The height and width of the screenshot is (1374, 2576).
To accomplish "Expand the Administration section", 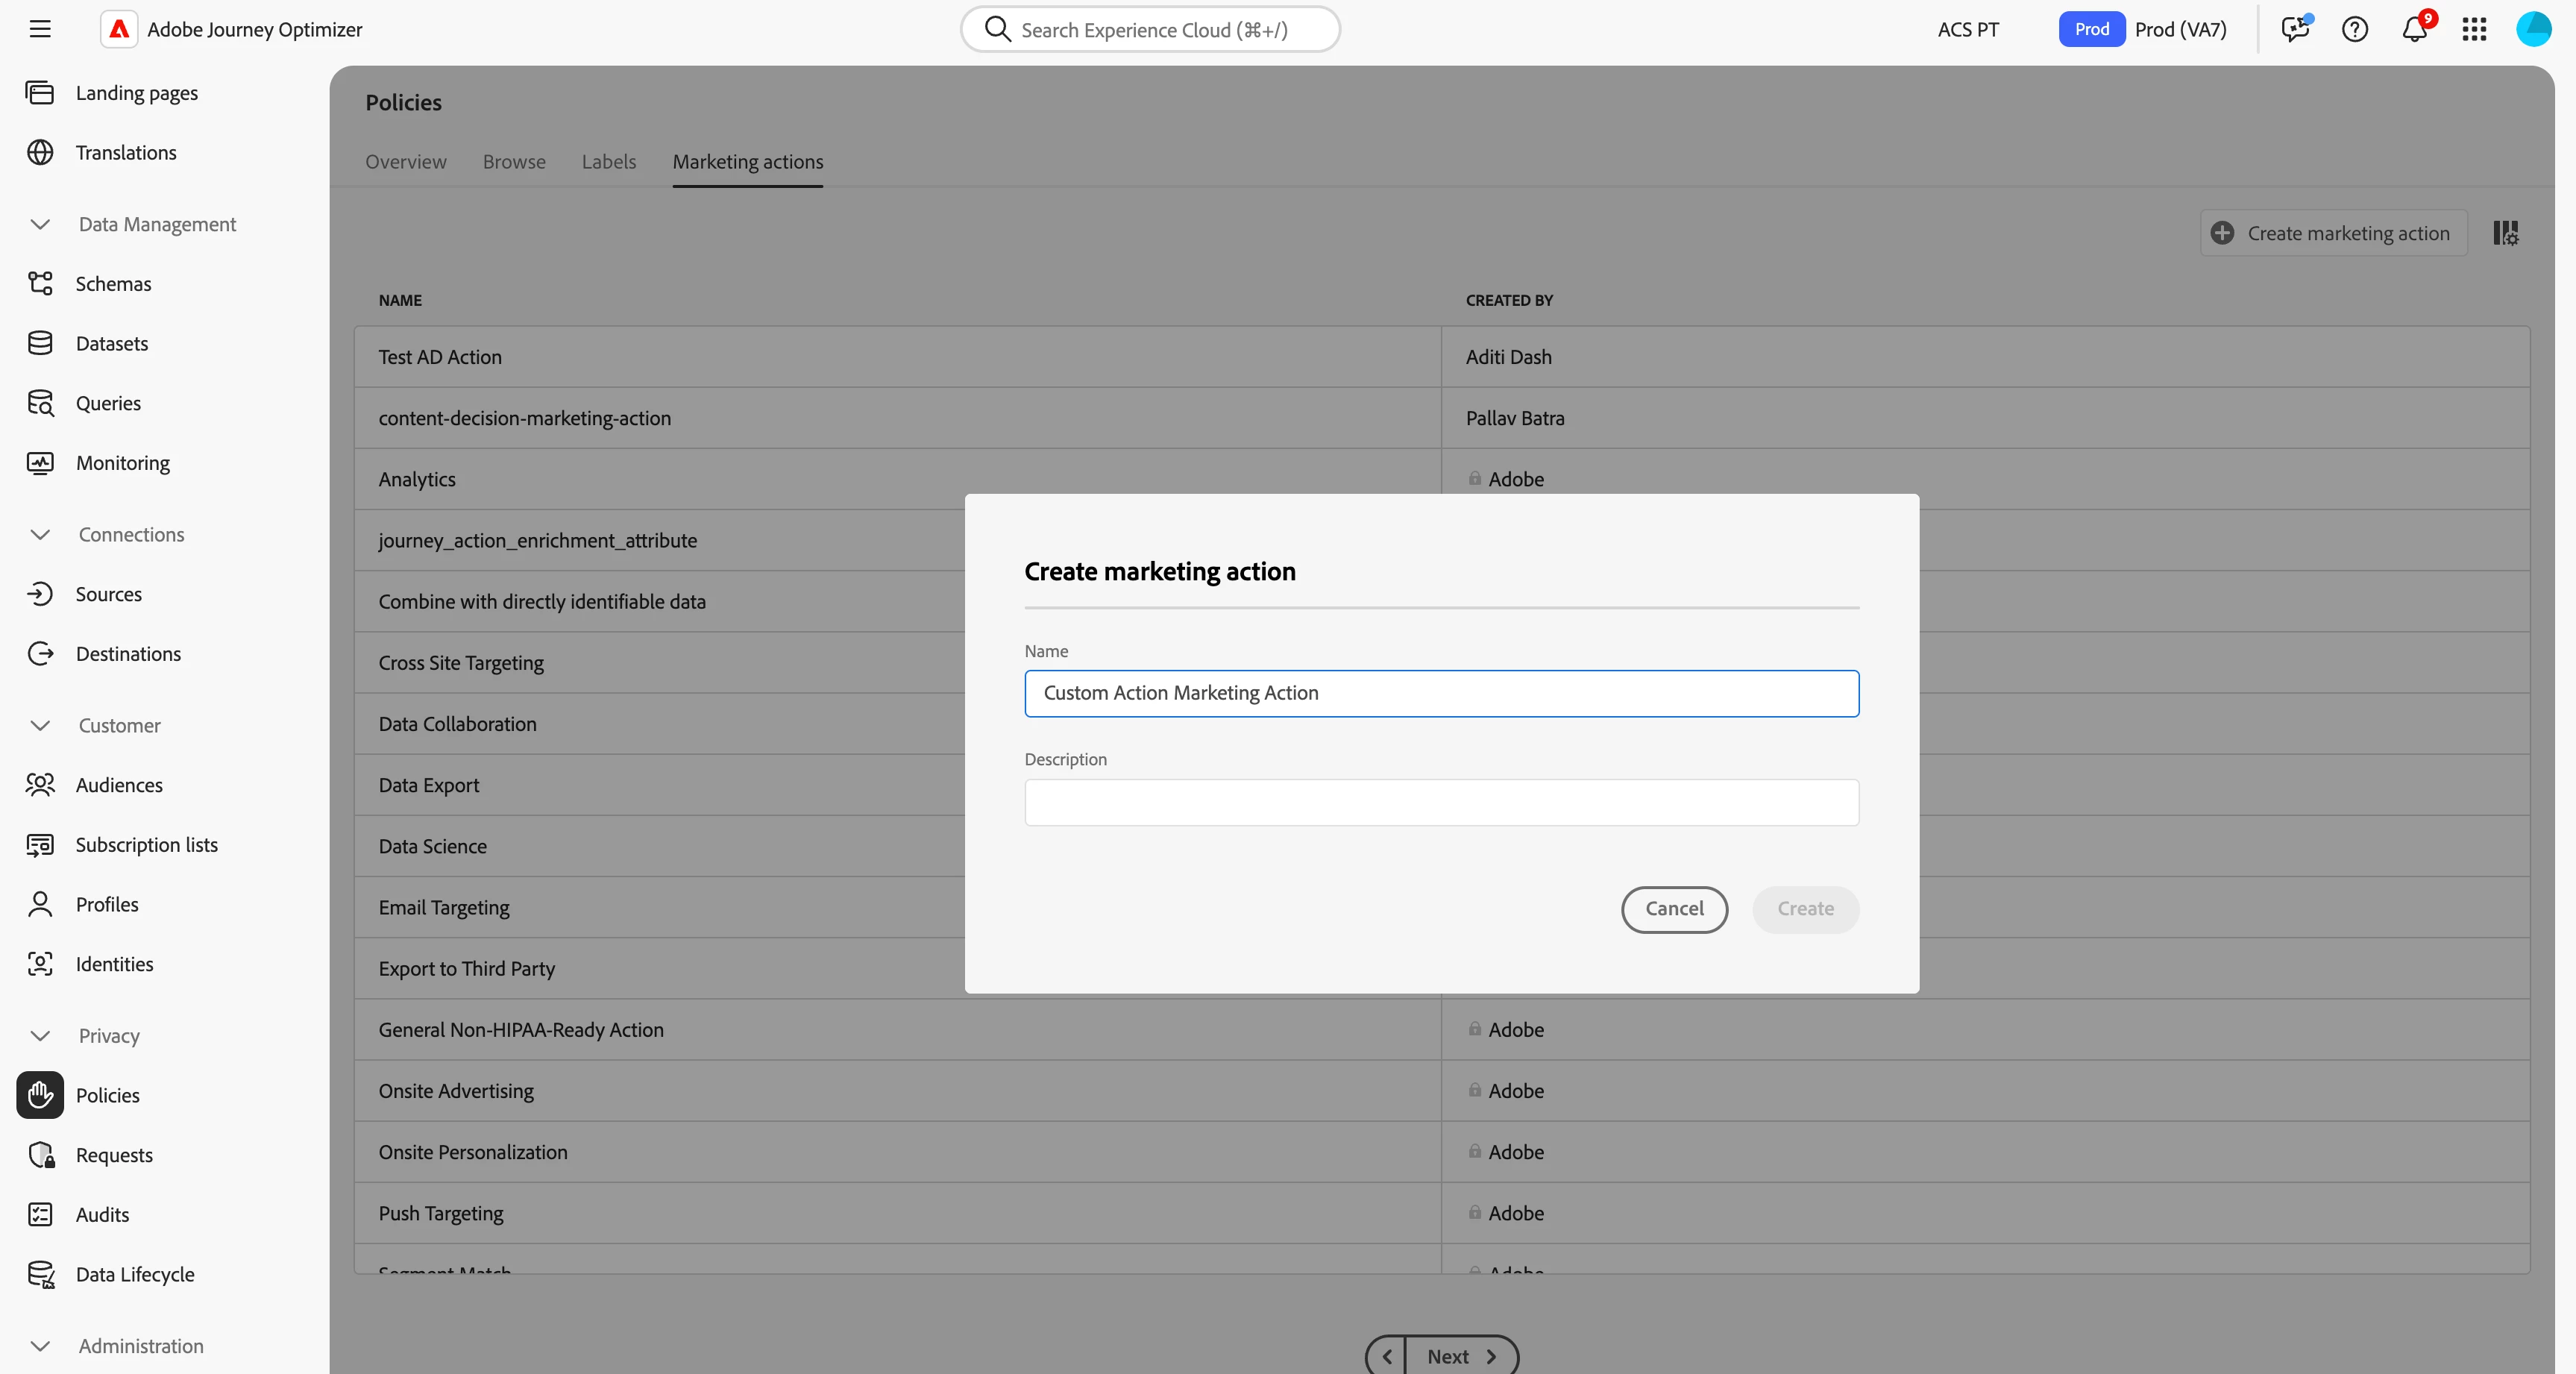I will (x=40, y=1346).
